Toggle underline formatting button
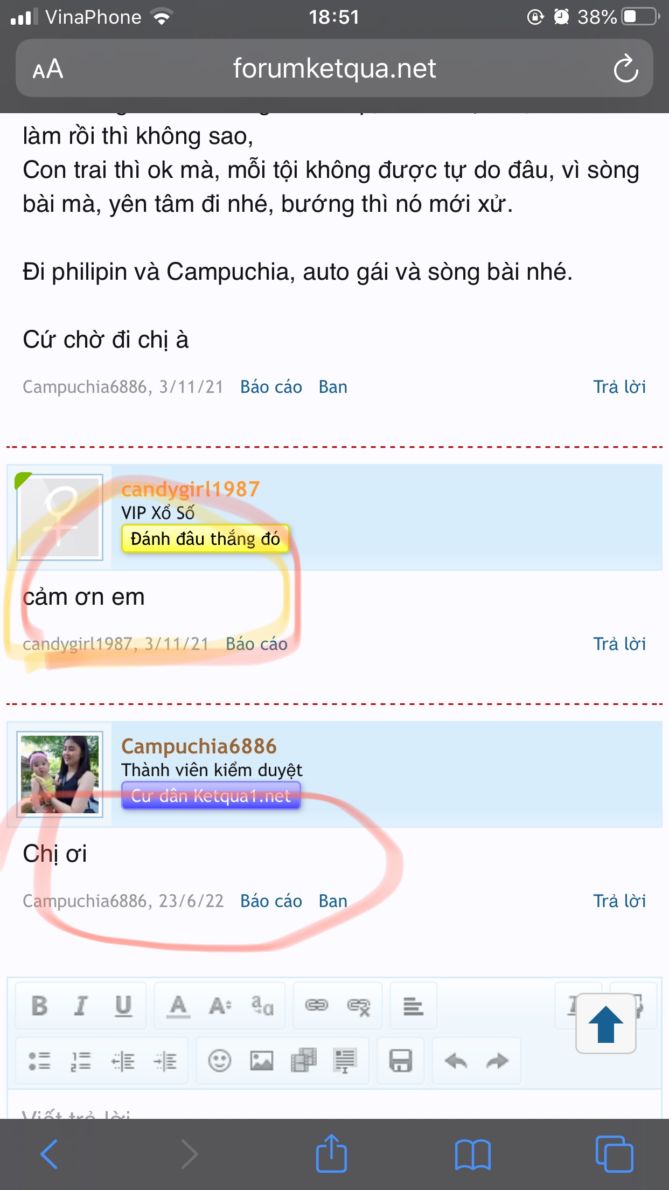Image resolution: width=669 pixels, height=1190 pixels. point(123,1006)
